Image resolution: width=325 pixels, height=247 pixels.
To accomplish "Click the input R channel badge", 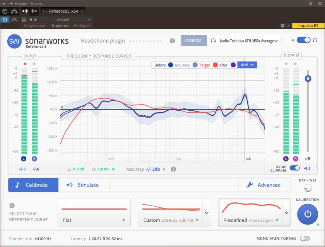I will (x=34, y=159).
